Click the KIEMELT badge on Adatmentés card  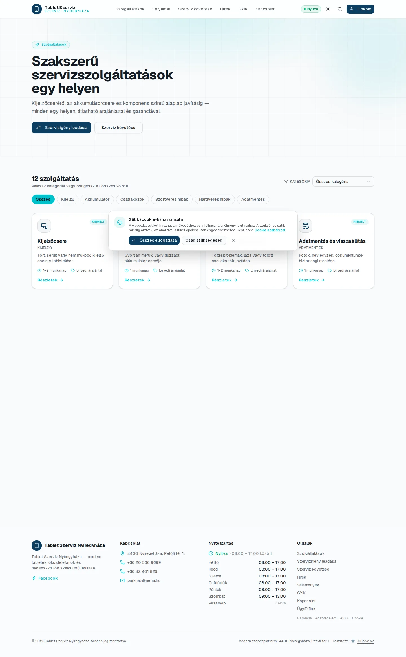[x=359, y=222]
